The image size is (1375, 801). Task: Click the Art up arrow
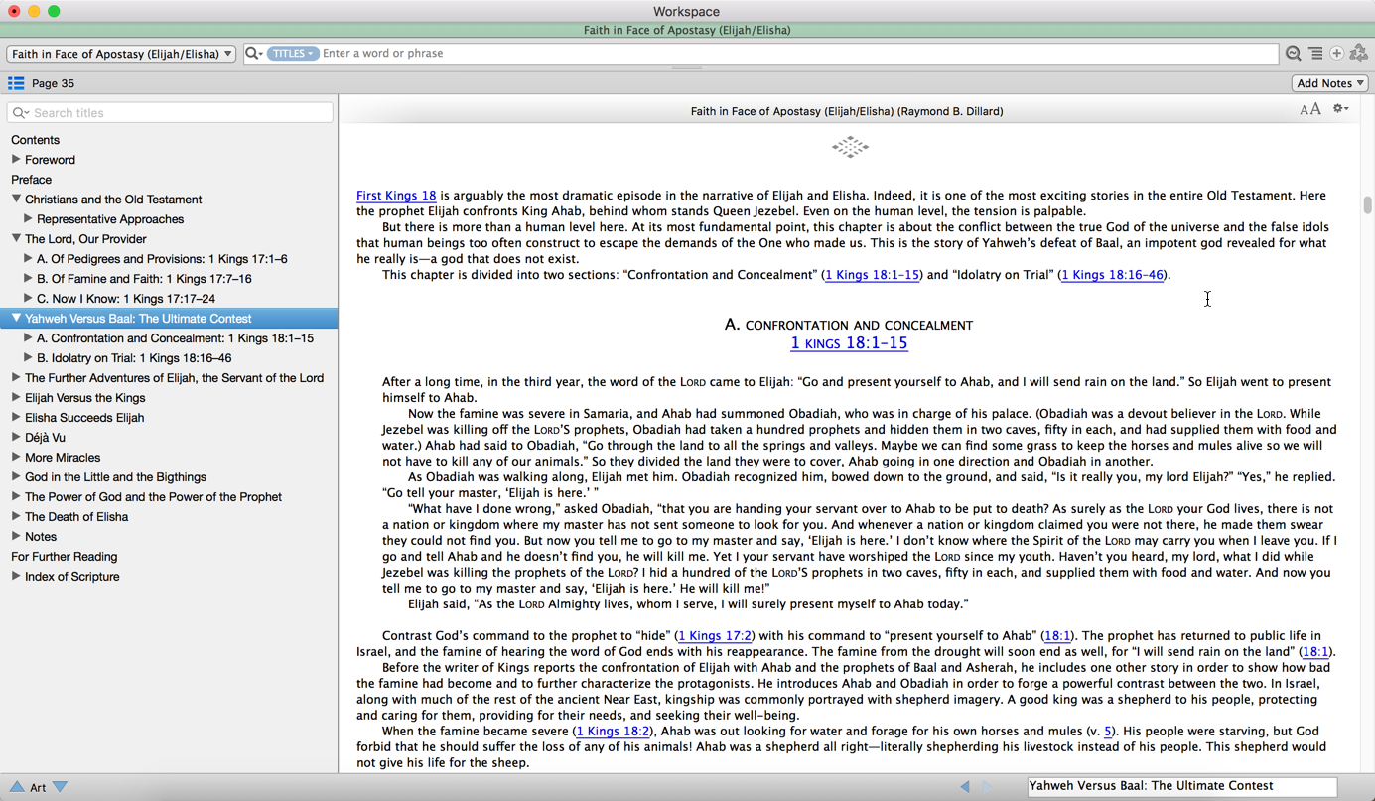[x=17, y=787]
